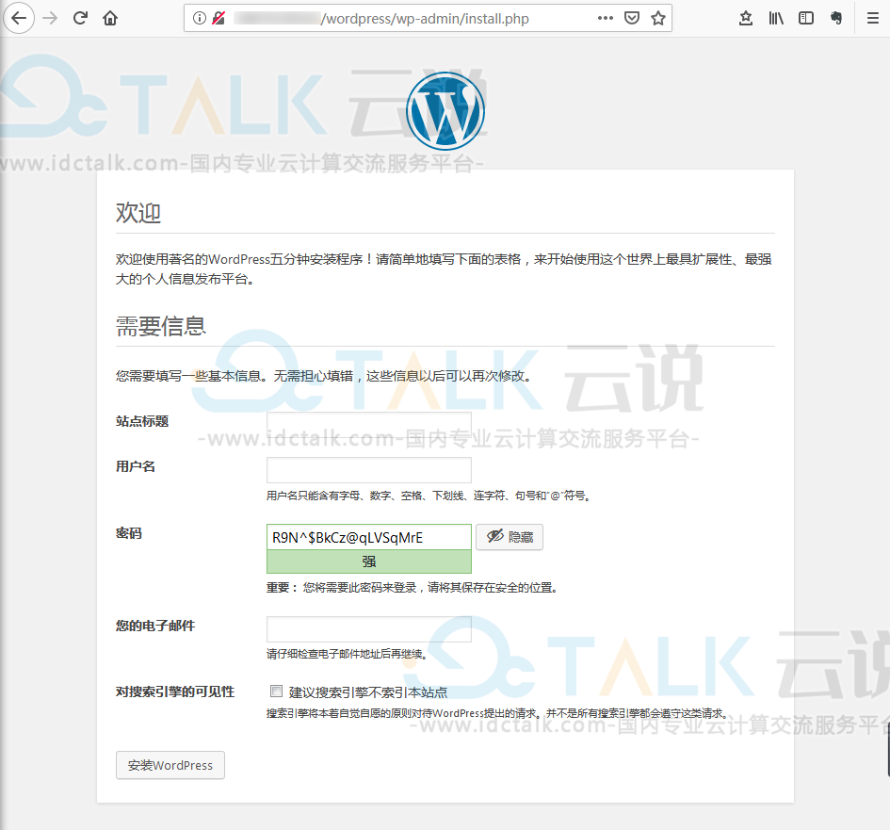This screenshot has height=830, width=890.
Task: Click the 对搜索引擎的可见性 label
Action: pyautogui.click(x=175, y=692)
